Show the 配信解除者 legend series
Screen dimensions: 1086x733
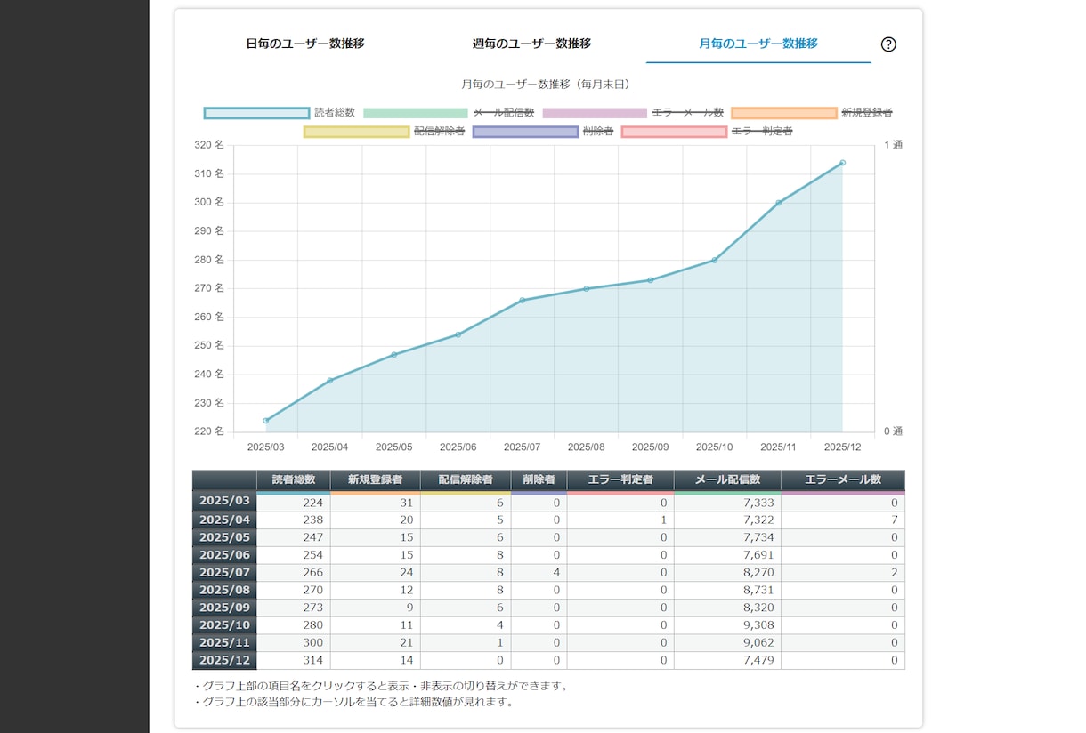click(385, 132)
